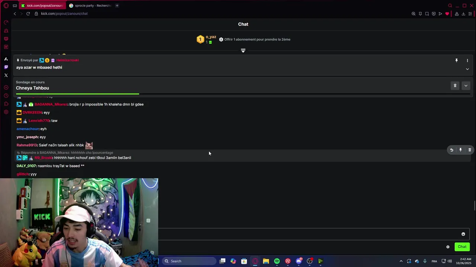The width and height of the screenshot is (476, 267).
Task: Click username ymc_joseph in chat
Action: 28,137
